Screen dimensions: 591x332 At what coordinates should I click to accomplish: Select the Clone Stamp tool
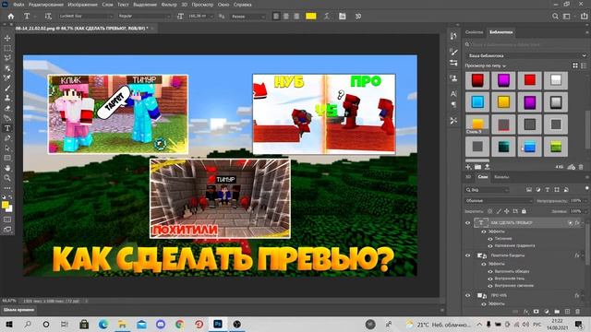pos(7,98)
